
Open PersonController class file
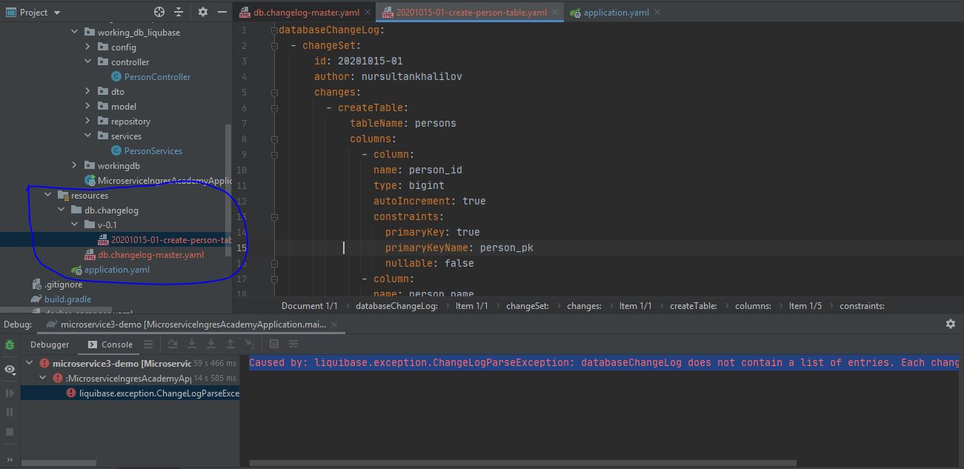pos(157,77)
